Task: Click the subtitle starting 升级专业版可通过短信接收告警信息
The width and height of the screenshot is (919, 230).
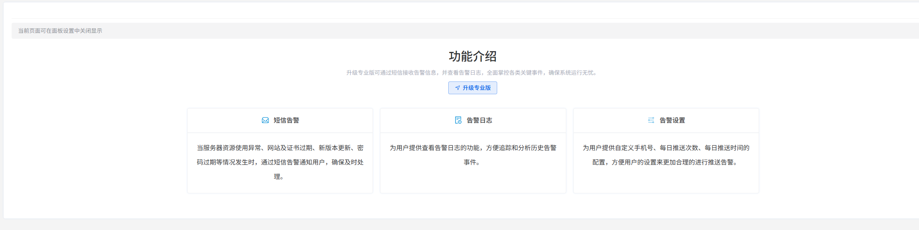Action: tap(473, 73)
